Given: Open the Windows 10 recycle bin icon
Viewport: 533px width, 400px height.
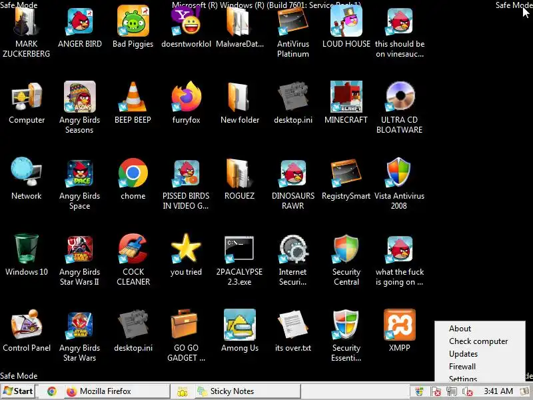Looking at the screenshot, I should click(27, 249).
